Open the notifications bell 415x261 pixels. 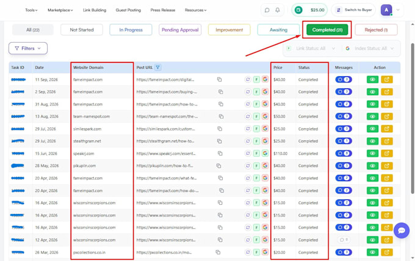pyautogui.click(x=277, y=10)
